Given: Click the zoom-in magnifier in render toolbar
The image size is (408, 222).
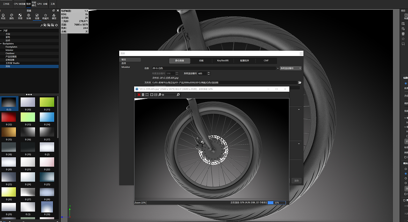Looking at the screenshot, I should (x=178, y=95).
